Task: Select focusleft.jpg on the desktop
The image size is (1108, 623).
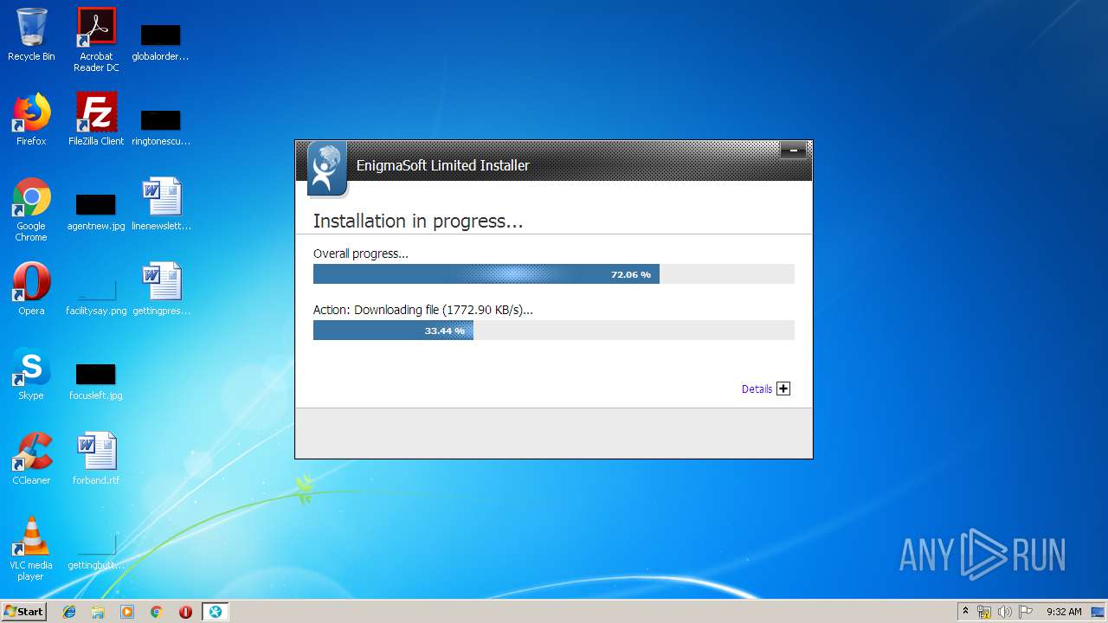Action: coord(96,382)
